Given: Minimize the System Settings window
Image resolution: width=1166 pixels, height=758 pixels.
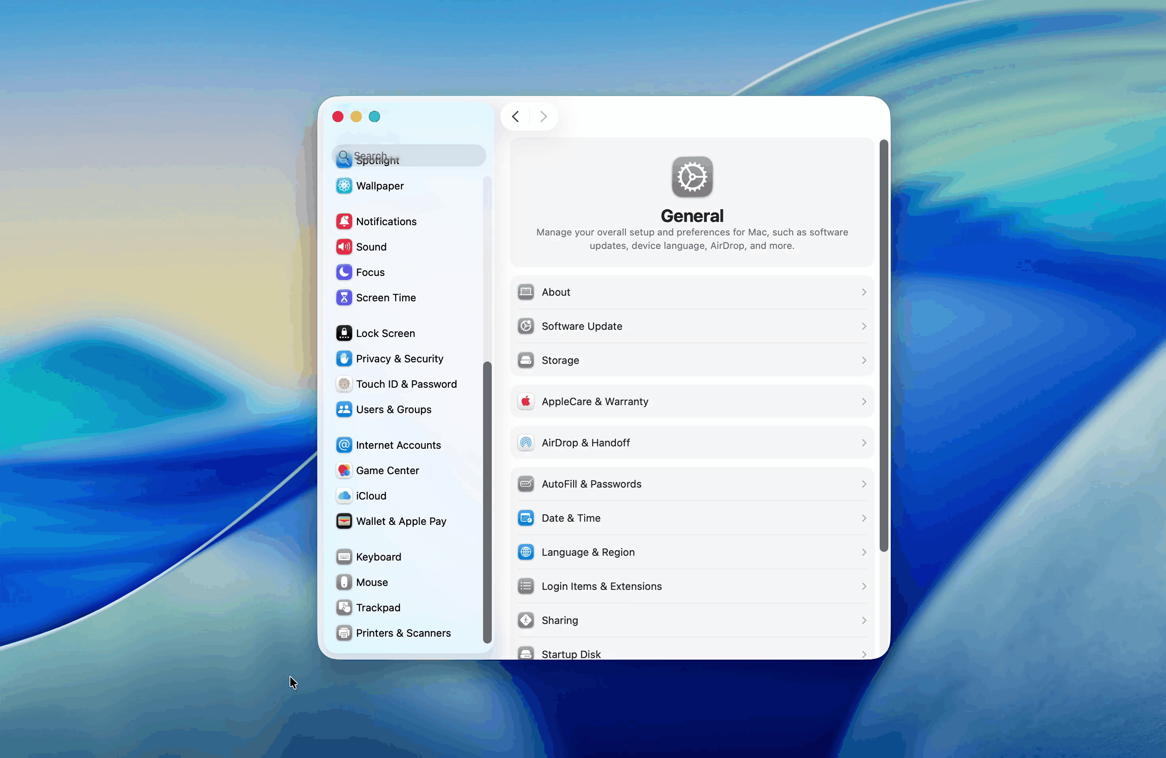Looking at the screenshot, I should tap(356, 117).
